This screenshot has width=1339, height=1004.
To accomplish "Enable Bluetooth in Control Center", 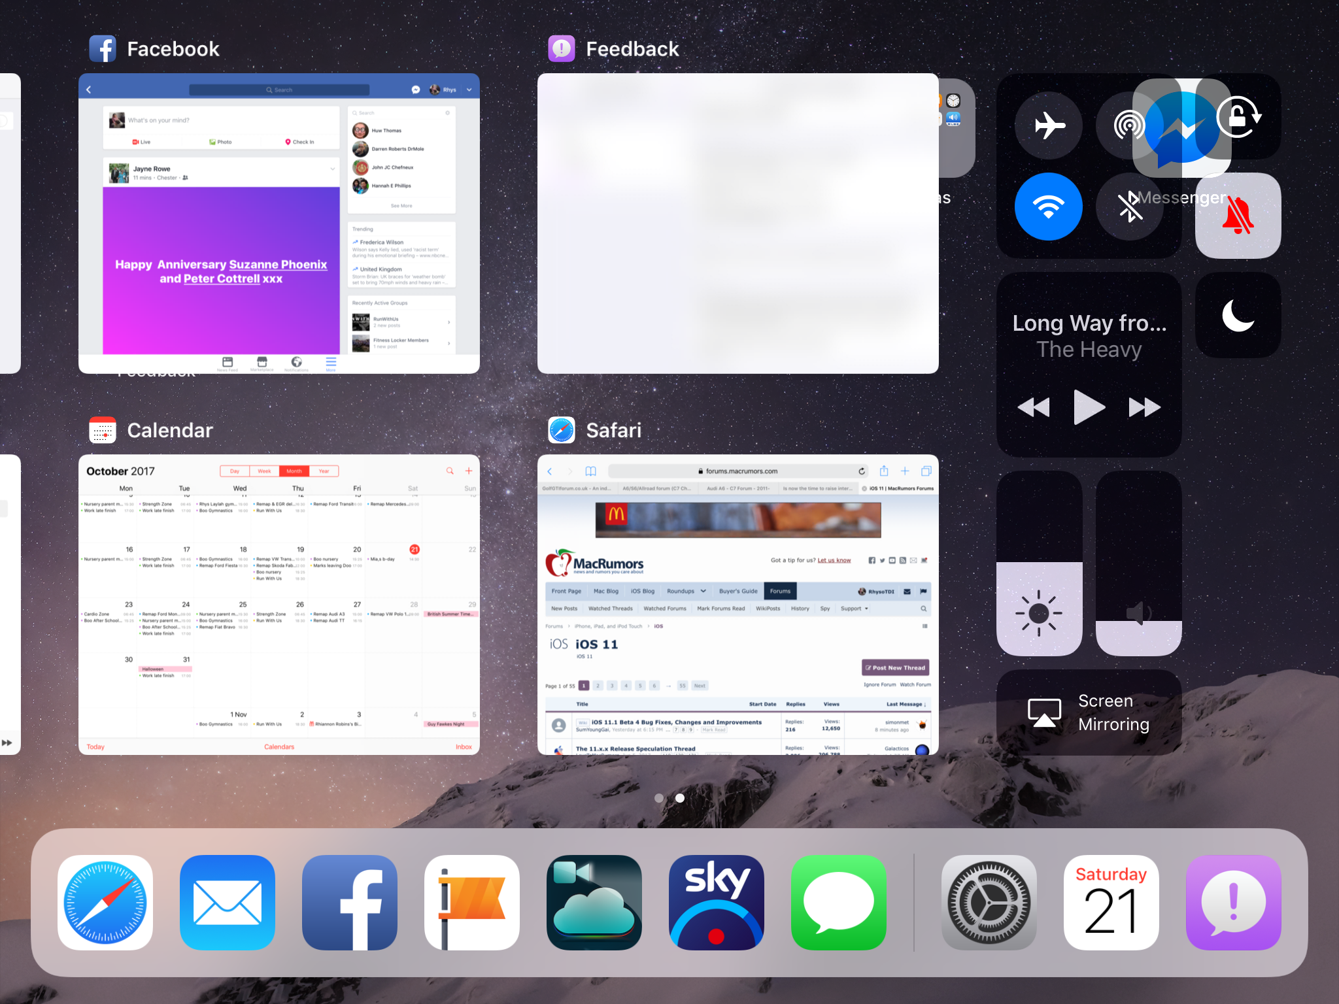I will tap(1129, 207).
